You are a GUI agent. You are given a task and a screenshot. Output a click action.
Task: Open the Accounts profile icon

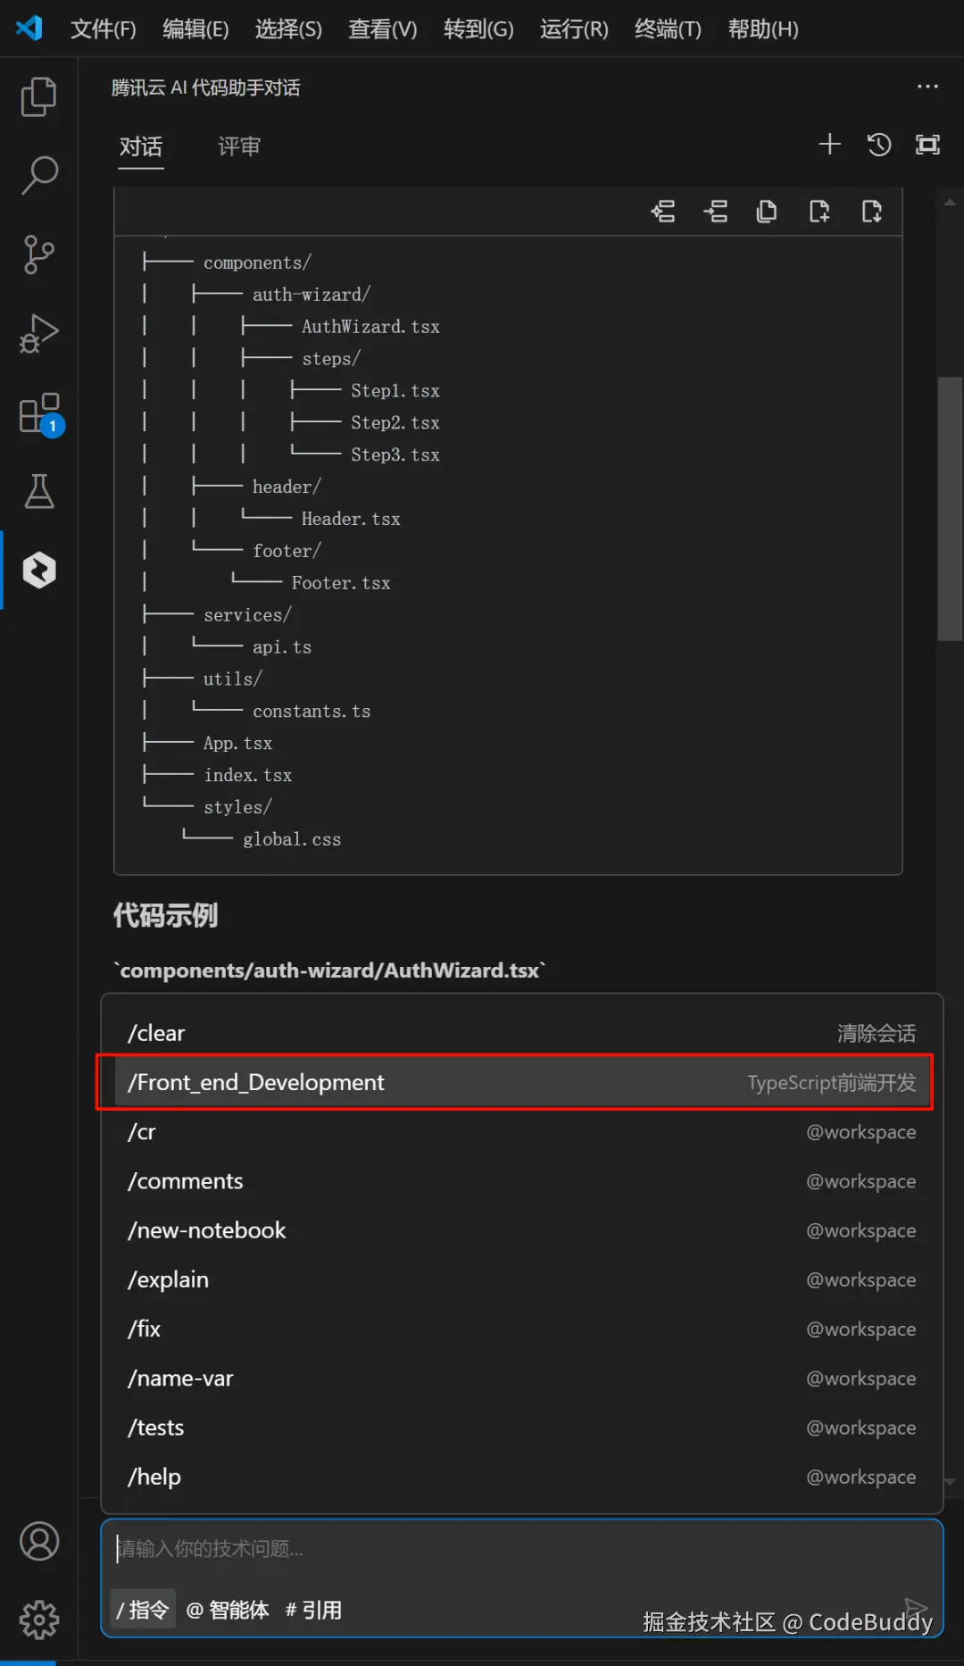(38, 1541)
